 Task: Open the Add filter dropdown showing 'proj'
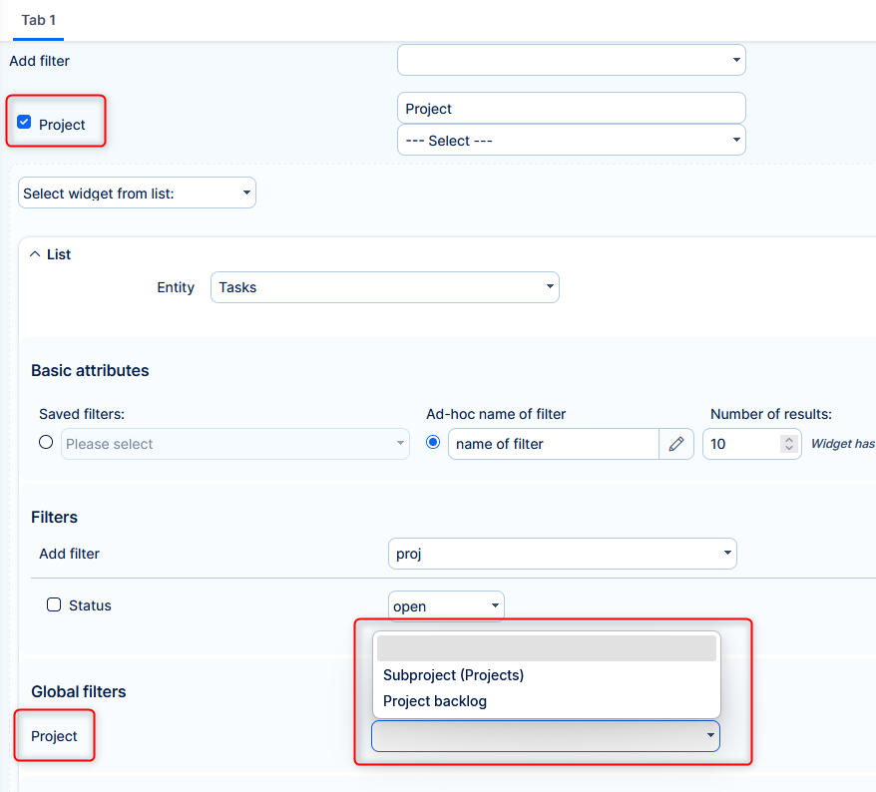pos(562,554)
